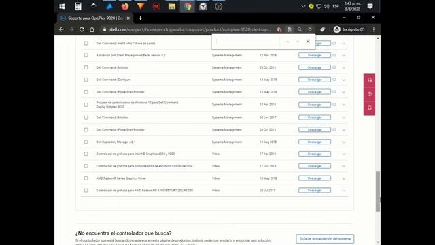435x245 pixels.
Task: Download the Intel HD Graphics driver
Action: coord(315,154)
